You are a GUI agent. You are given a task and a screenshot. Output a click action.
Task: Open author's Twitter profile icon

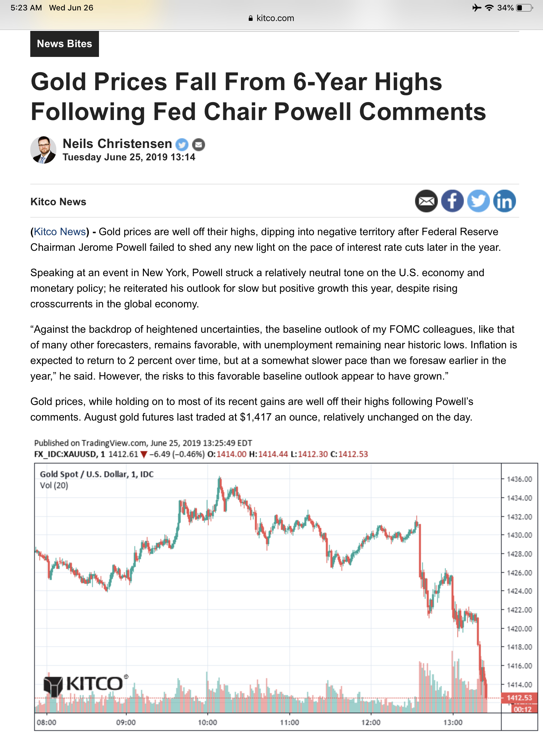click(x=182, y=144)
